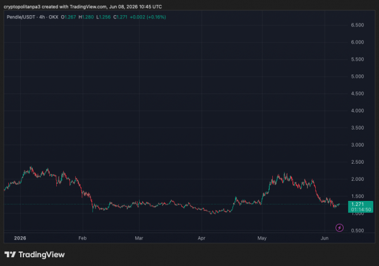The image size is (379, 266).
Task: Click the current price label 1.271
Action: 358,204
